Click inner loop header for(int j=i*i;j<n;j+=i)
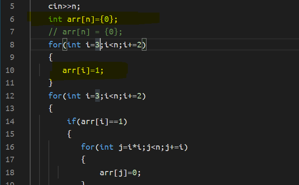 [x=134, y=147]
